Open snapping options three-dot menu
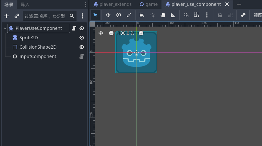 coord(207,15)
